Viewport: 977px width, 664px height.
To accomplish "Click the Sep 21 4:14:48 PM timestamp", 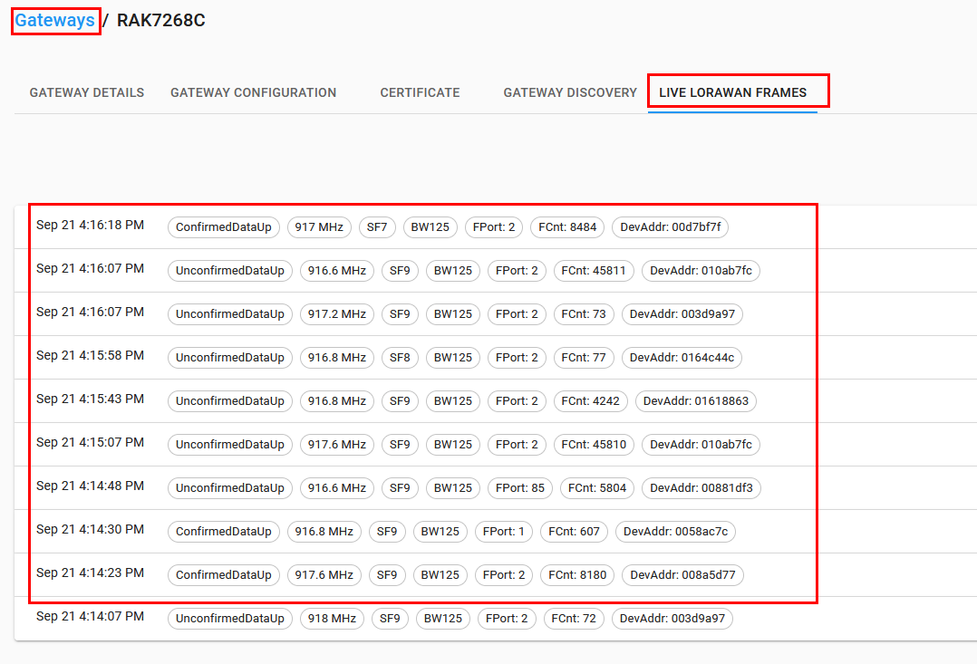I will [x=90, y=486].
